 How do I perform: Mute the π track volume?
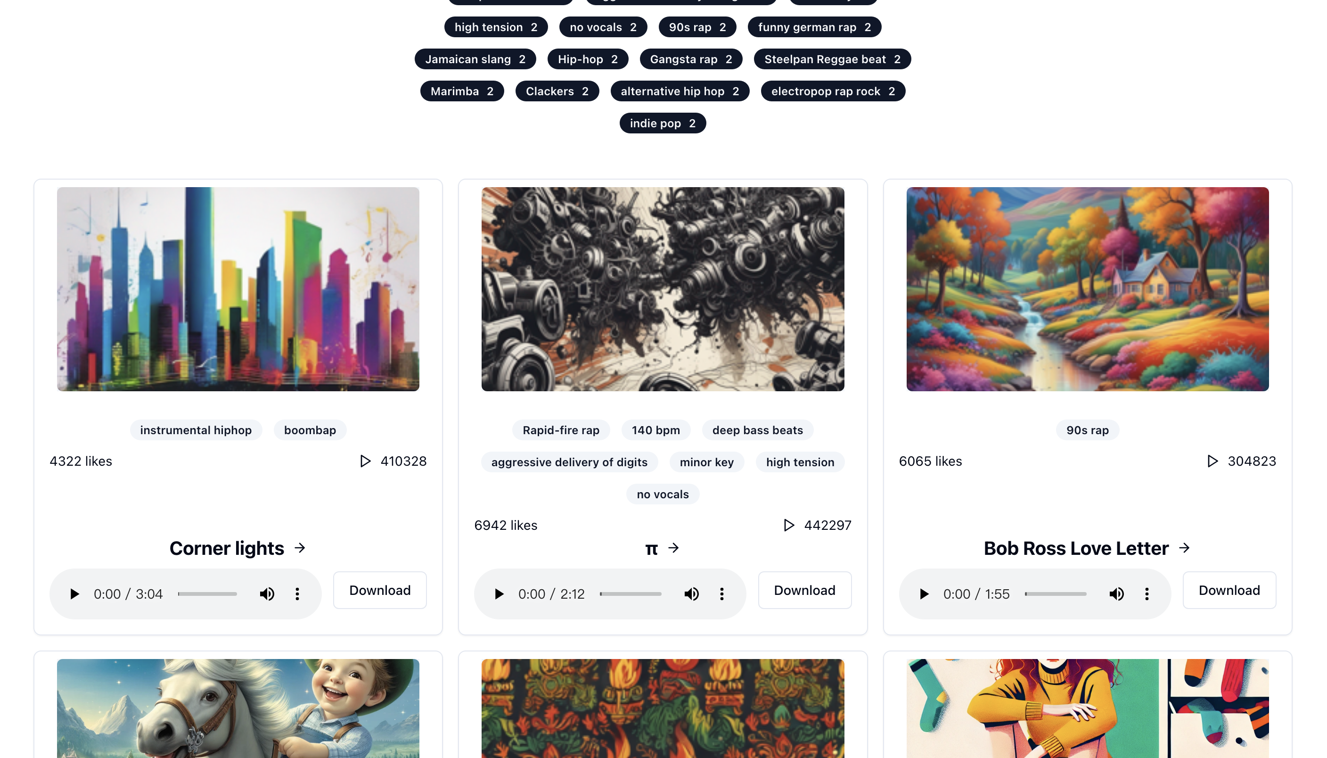coord(692,594)
